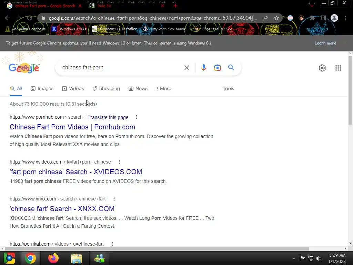Go back using the browser back arrow

tap(8, 18)
